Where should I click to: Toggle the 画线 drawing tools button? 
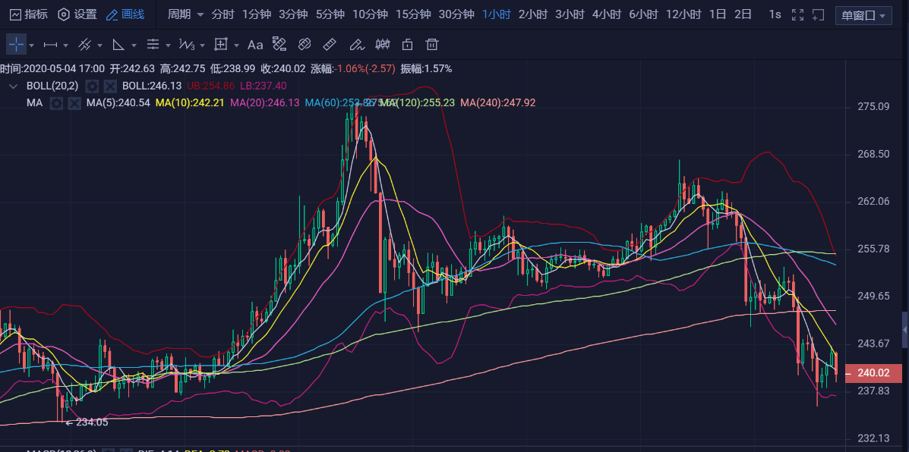click(x=125, y=14)
